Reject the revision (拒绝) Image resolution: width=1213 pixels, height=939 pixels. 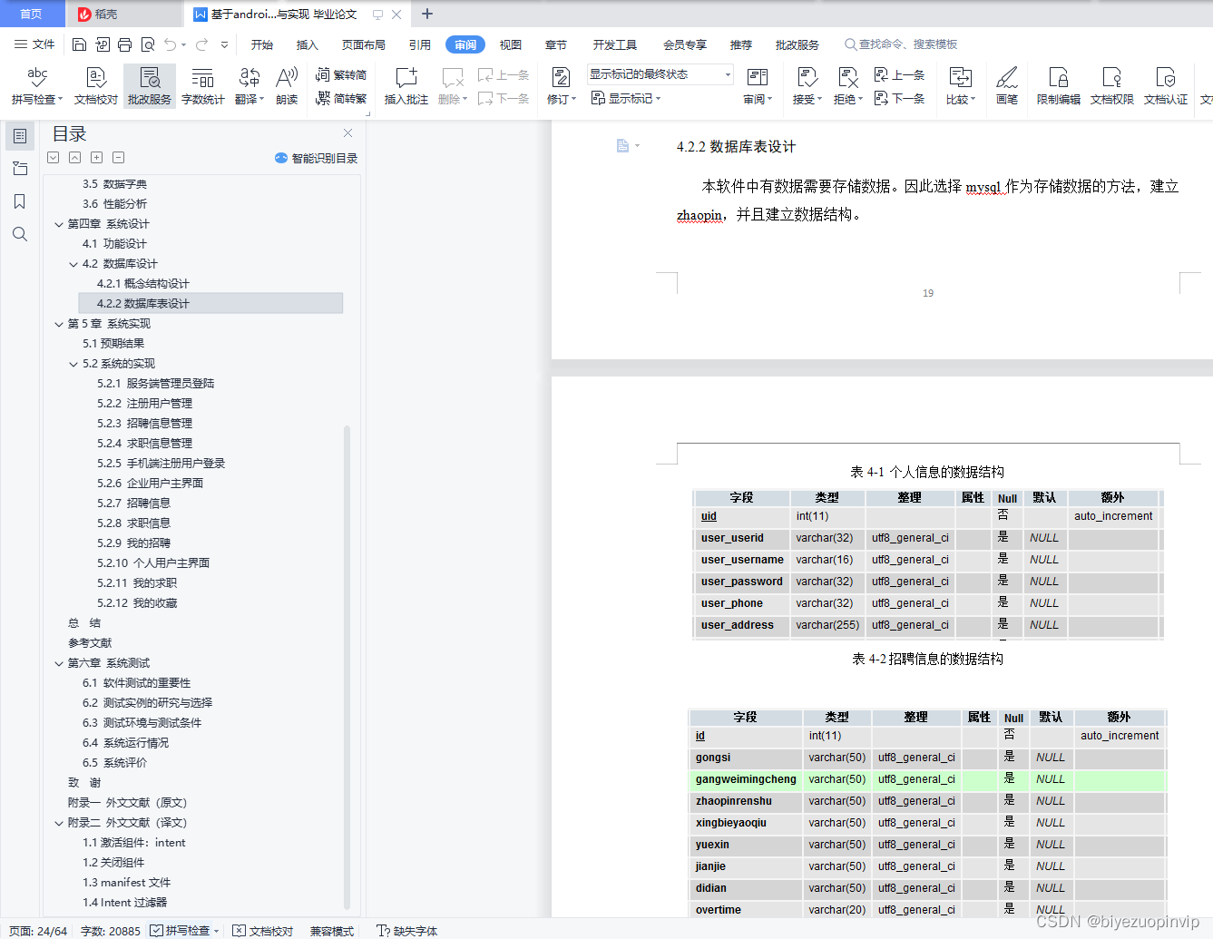point(848,86)
